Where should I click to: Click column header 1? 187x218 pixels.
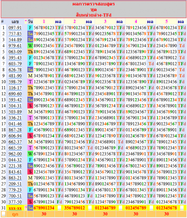coord(44,21)
